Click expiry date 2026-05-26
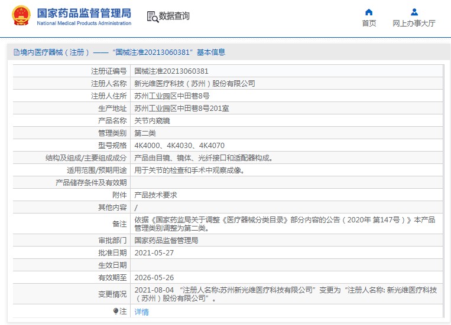This screenshot has height=325, width=451. point(154,277)
